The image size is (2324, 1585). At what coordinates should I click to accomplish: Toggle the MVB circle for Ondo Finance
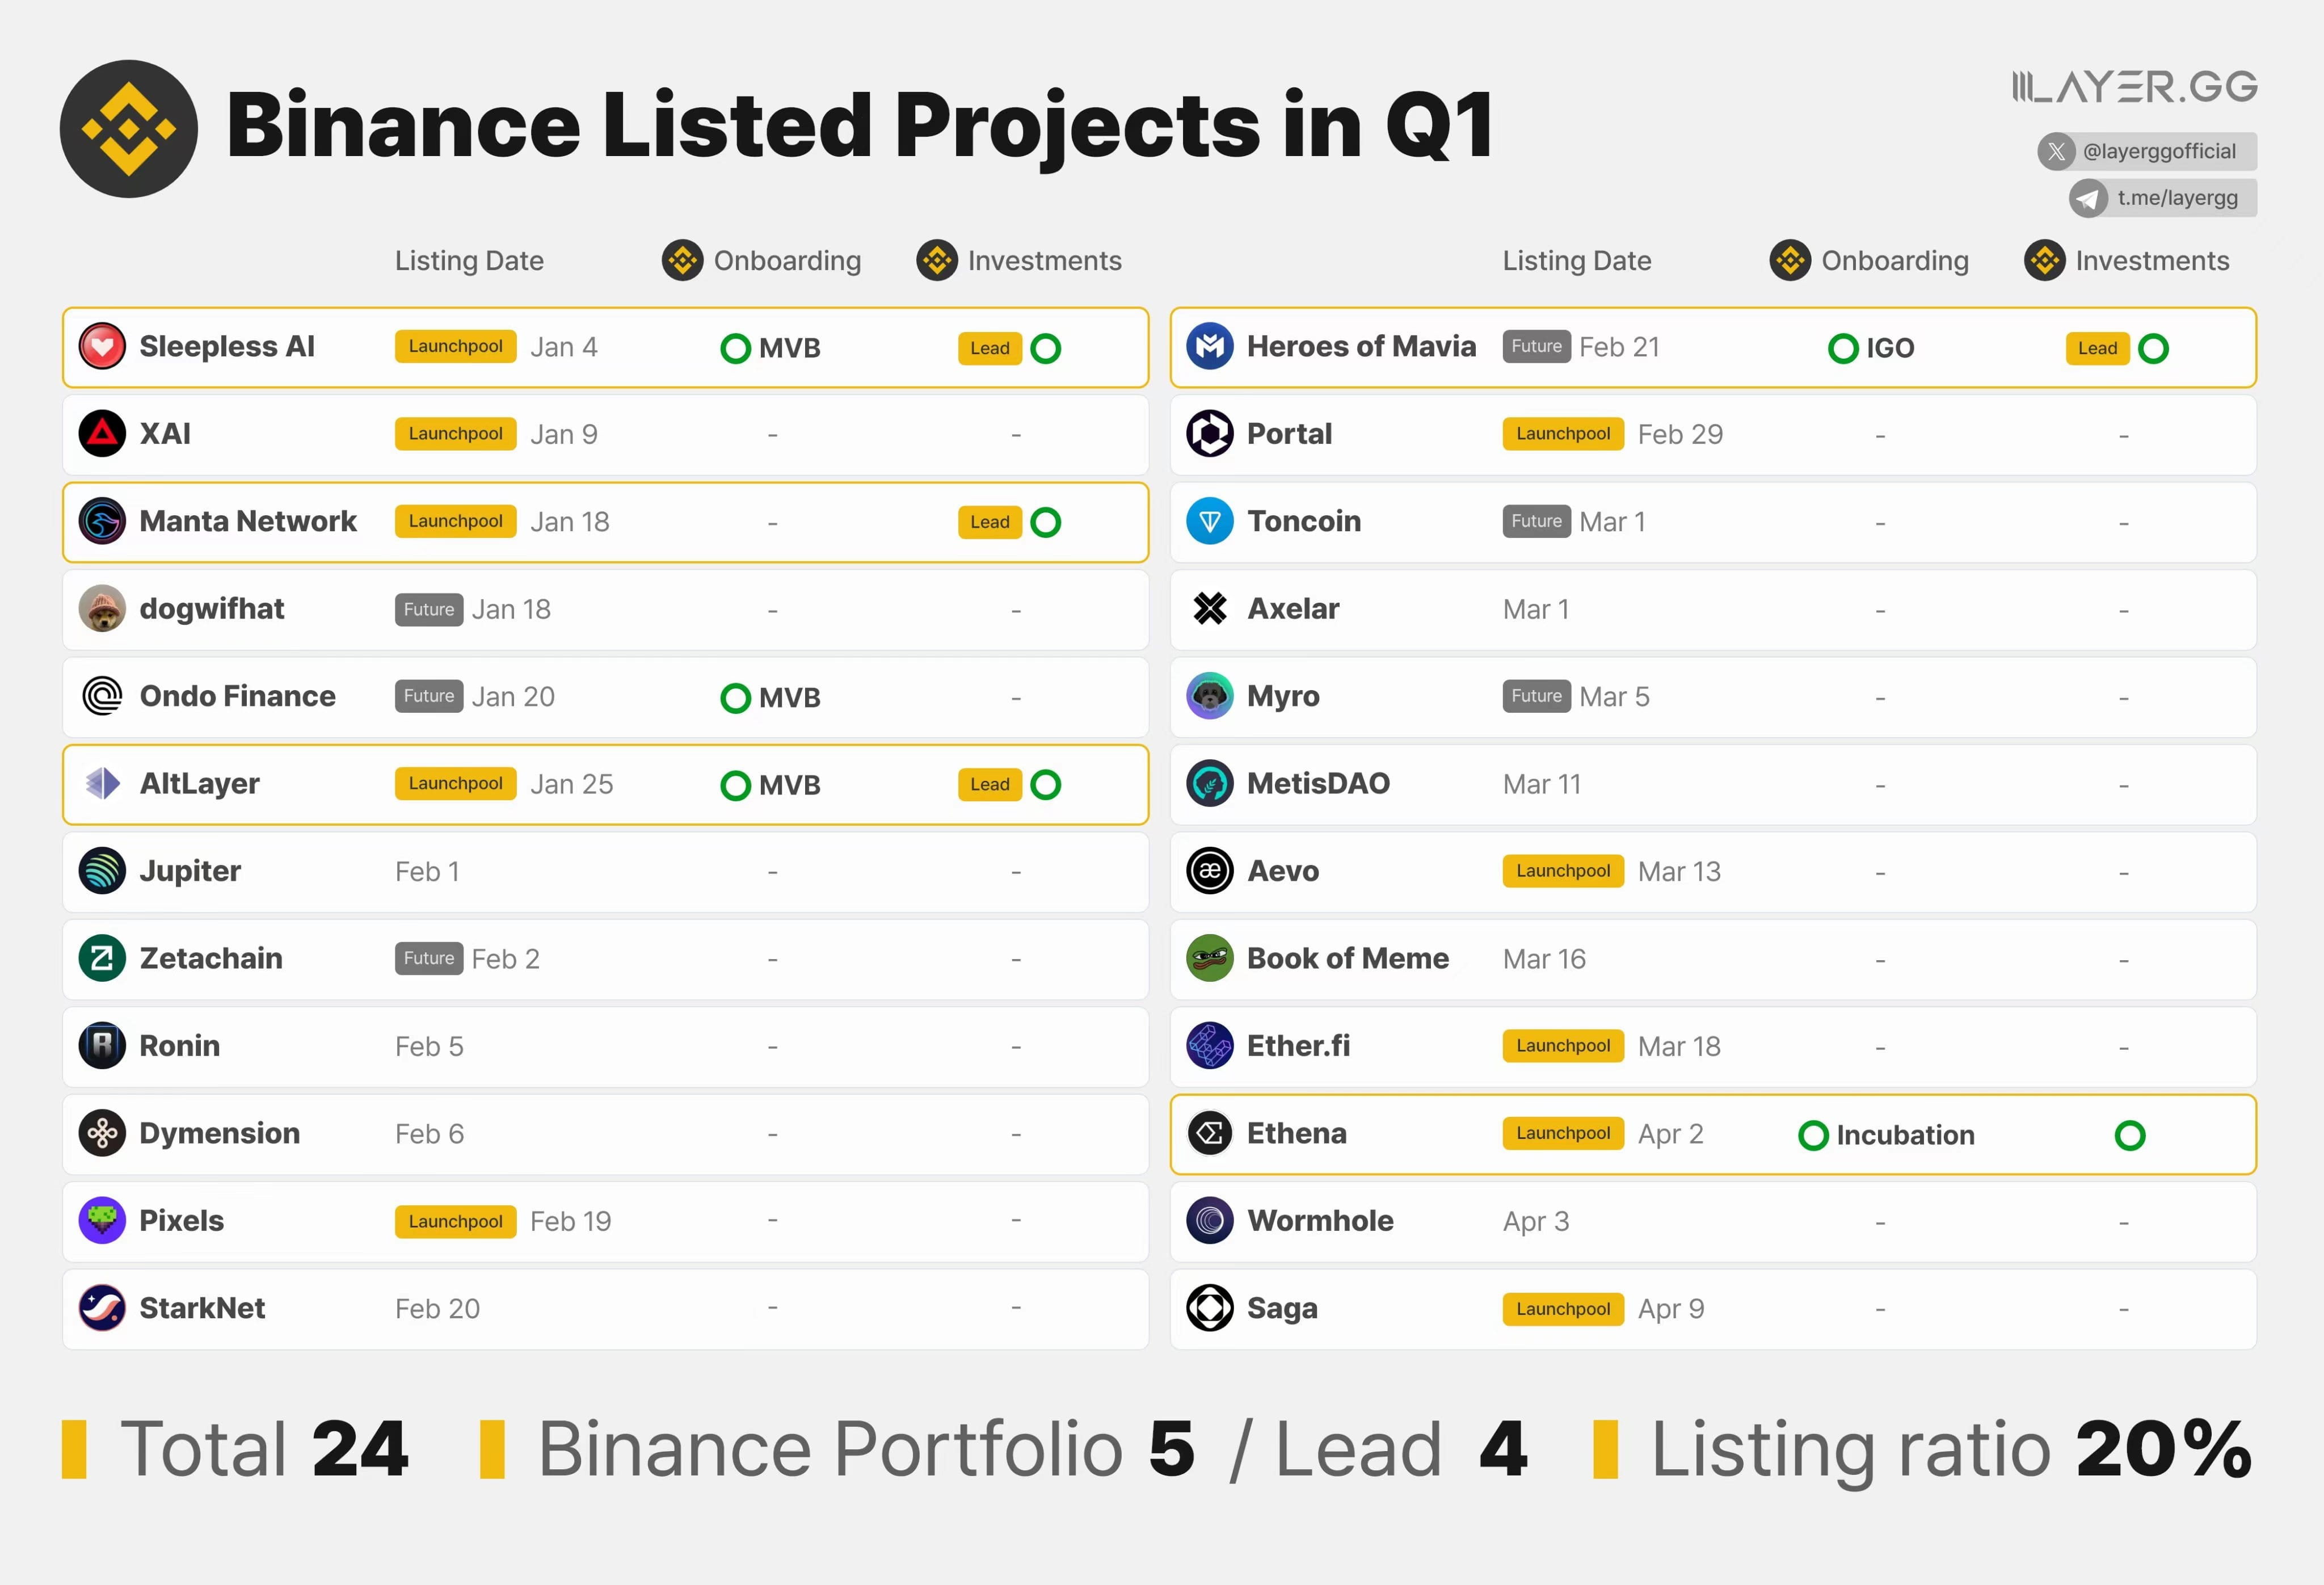tap(736, 697)
